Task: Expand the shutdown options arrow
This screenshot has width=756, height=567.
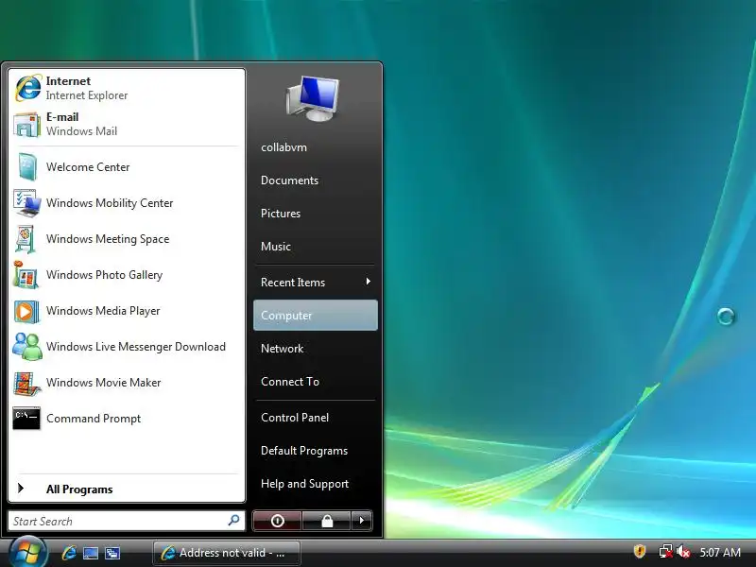Action: pos(362,521)
